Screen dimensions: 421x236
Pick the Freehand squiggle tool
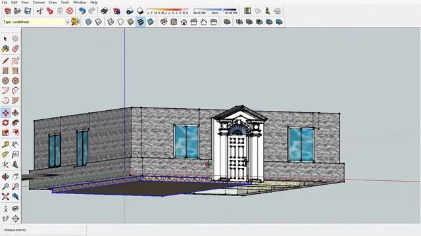tap(15, 61)
